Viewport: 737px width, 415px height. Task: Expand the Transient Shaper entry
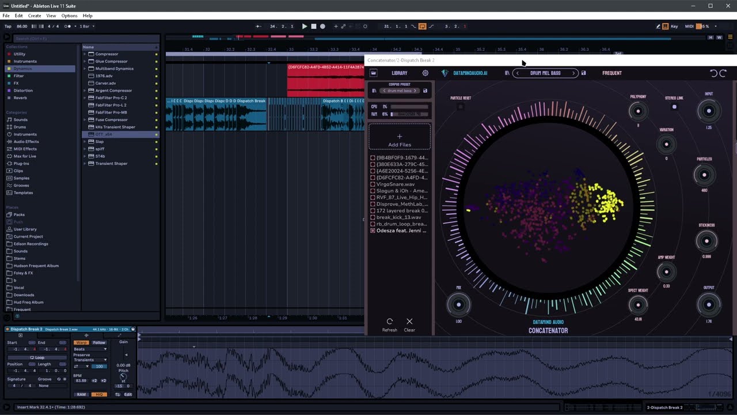pyautogui.click(x=85, y=164)
